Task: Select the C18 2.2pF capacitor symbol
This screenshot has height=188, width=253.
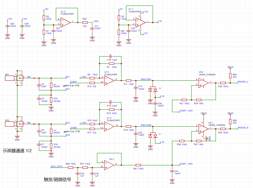Action: click(x=110, y=56)
